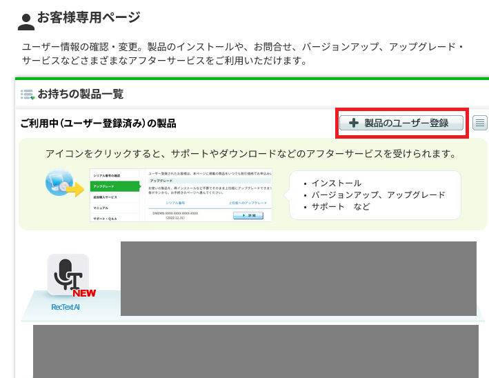Click the gray panel right of RecText AI
The height and width of the screenshot is (378, 489).
tap(298, 279)
